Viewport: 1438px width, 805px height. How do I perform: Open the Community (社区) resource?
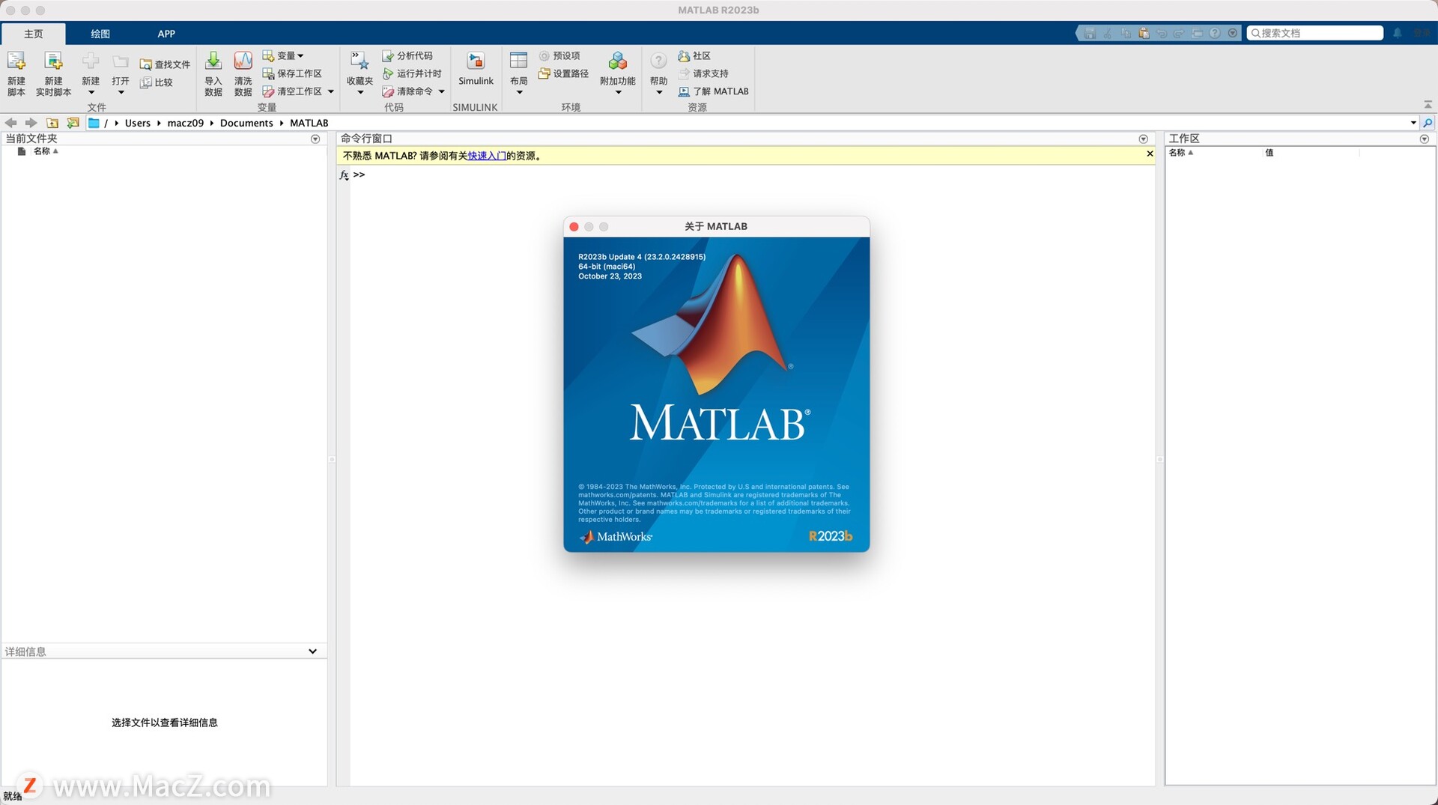[x=694, y=56]
